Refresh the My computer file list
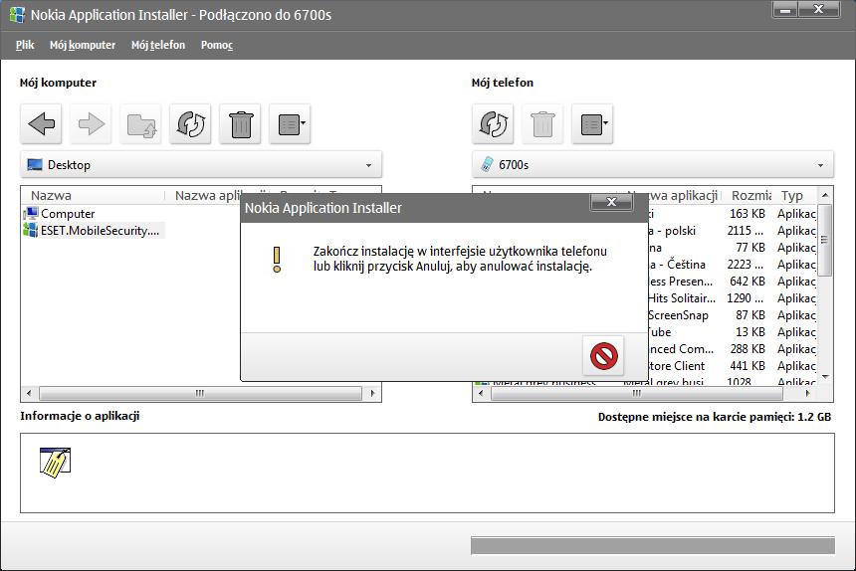 190,123
